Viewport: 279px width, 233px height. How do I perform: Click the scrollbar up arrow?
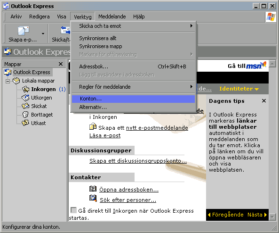pyautogui.click(x=272, y=64)
